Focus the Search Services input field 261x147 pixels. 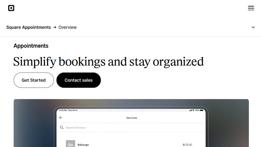coord(131,128)
